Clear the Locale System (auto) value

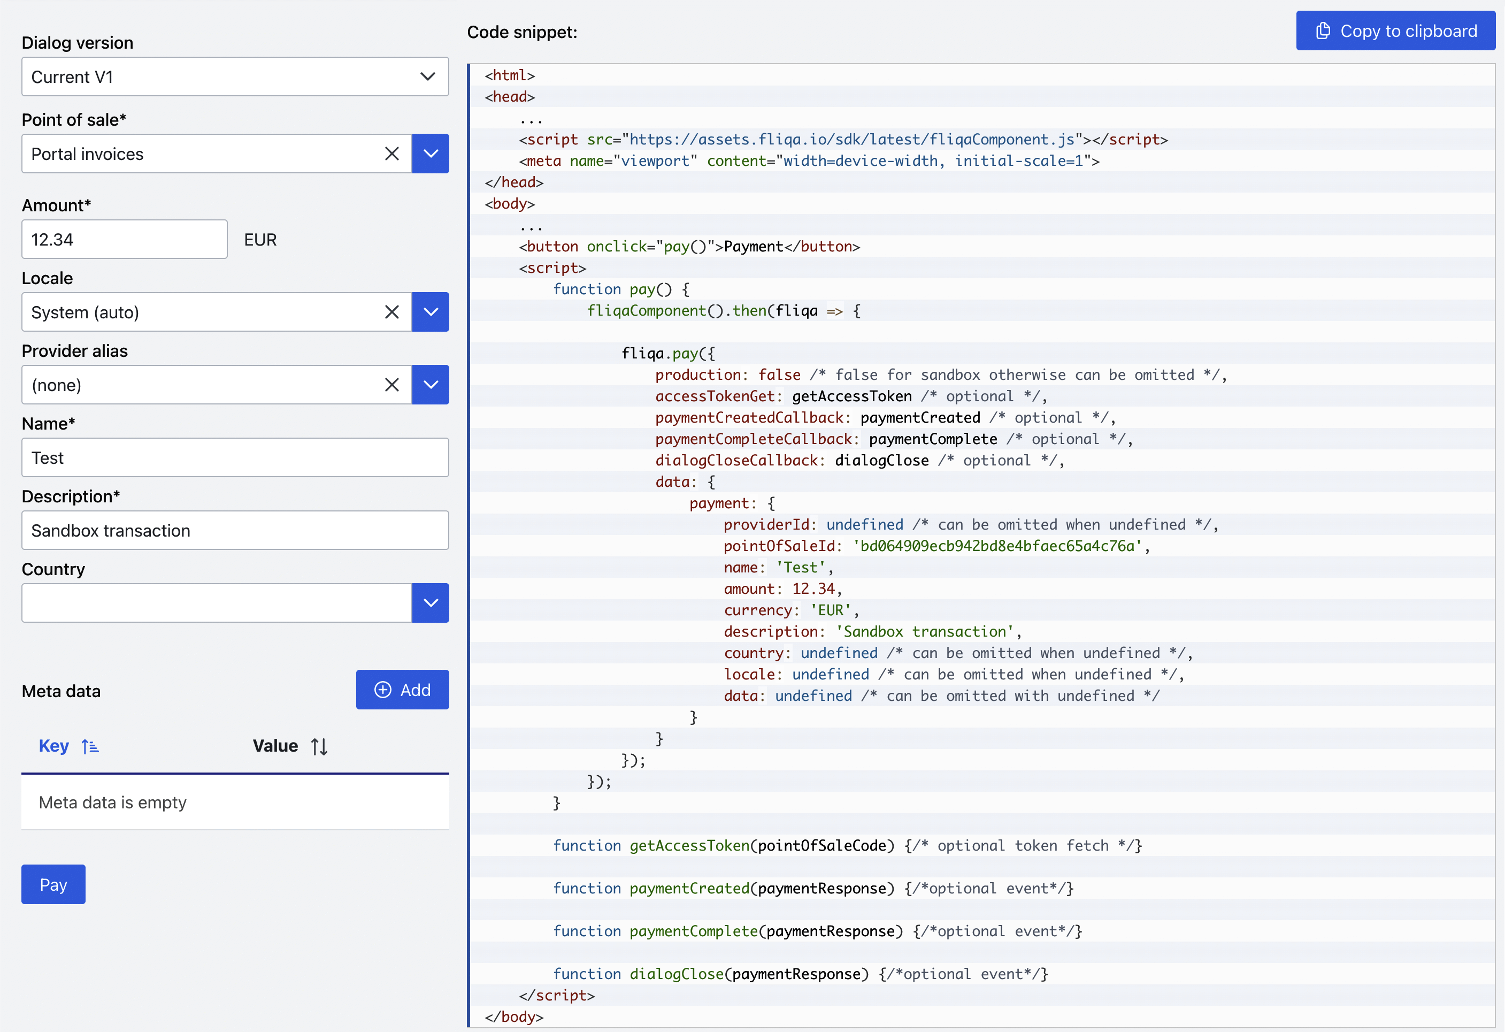(x=391, y=311)
